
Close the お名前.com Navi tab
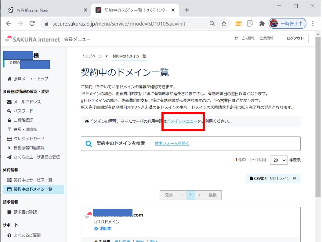[85, 10]
